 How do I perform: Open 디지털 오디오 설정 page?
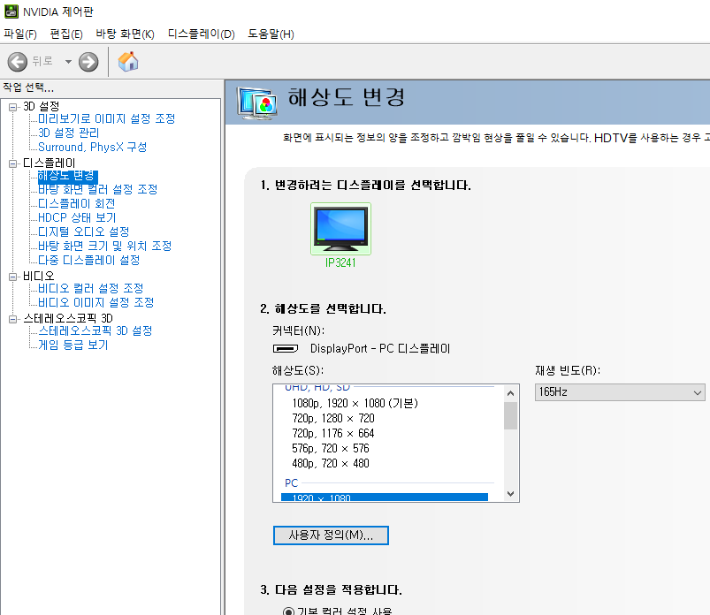point(84,232)
